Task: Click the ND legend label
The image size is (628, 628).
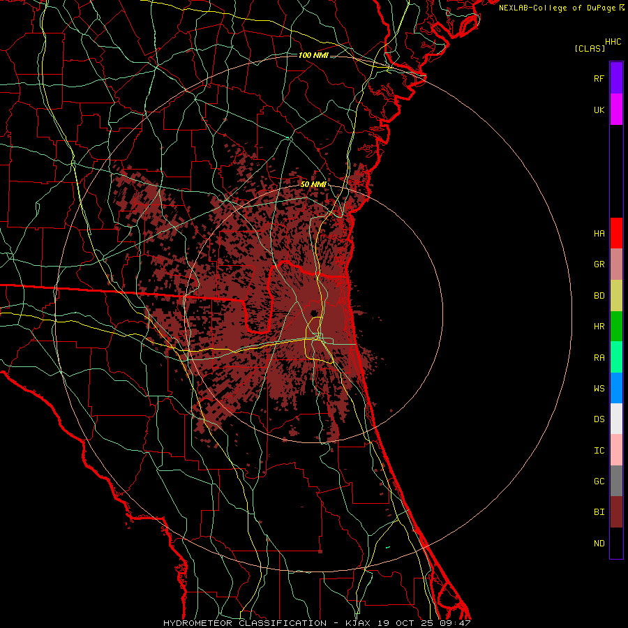Action: 599,544
